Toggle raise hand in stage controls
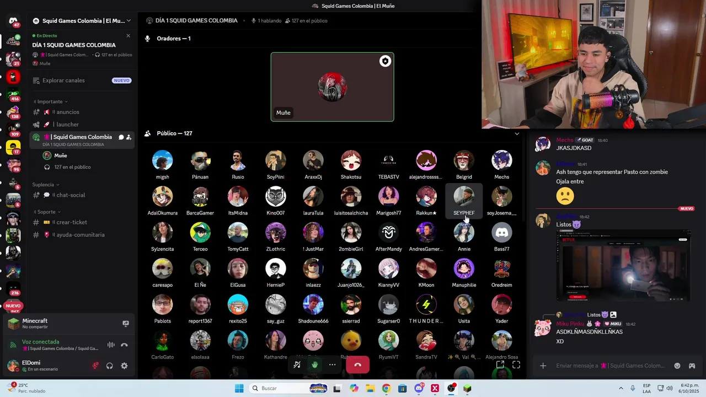The width and height of the screenshot is (706, 397). pos(314,364)
